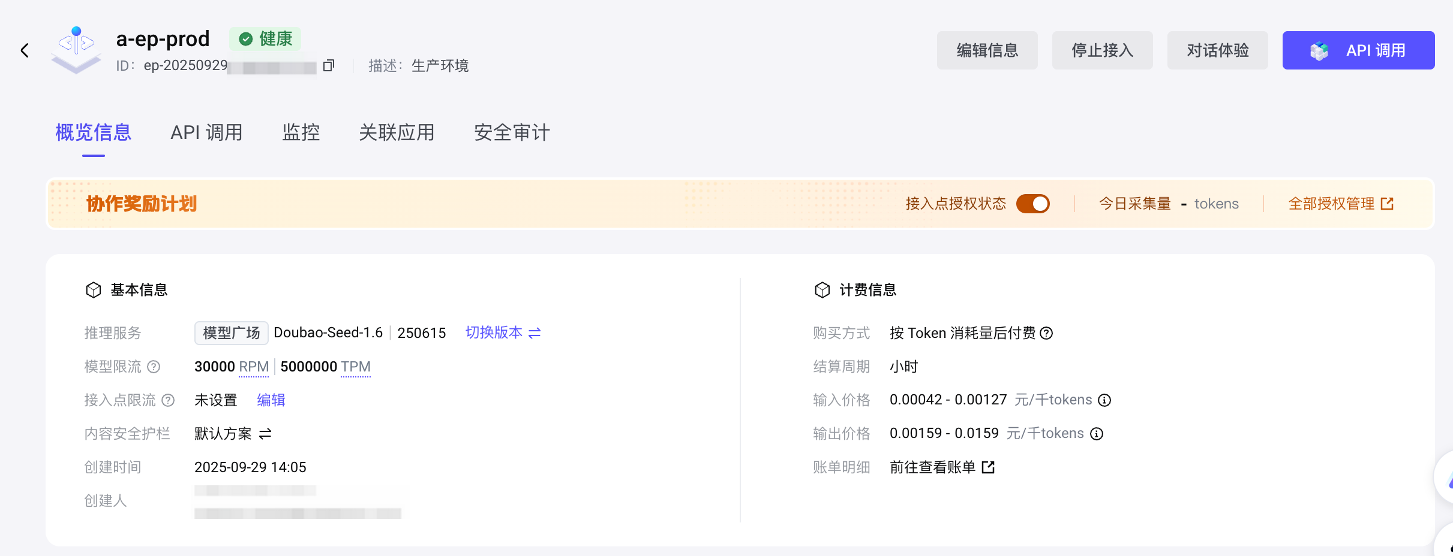
Task: Open the 全部授权管理 link
Action: (1340, 204)
